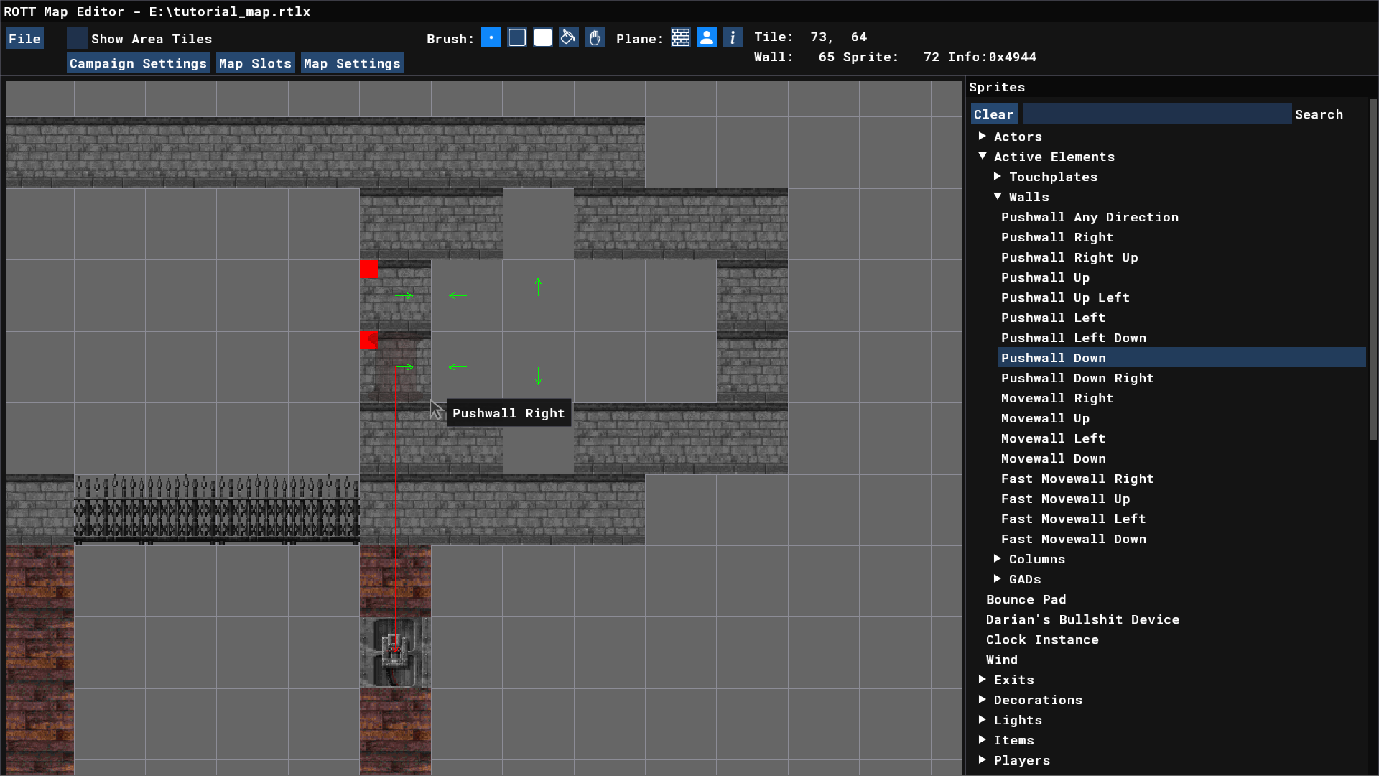Viewport: 1379px width, 776px height.
Task: Open the Map Slots tab
Action: tap(256, 63)
